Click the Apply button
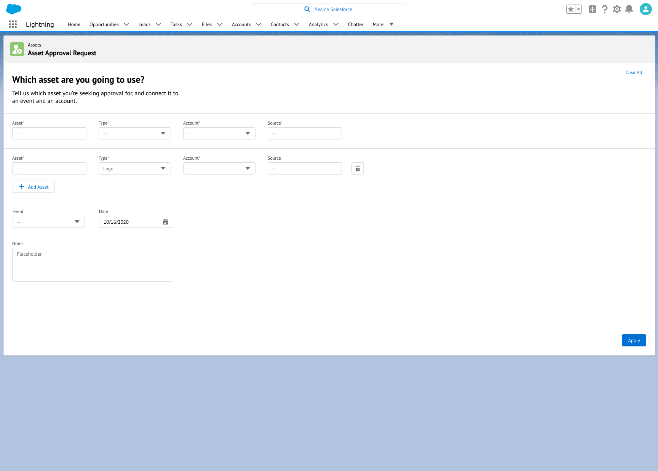 point(634,340)
